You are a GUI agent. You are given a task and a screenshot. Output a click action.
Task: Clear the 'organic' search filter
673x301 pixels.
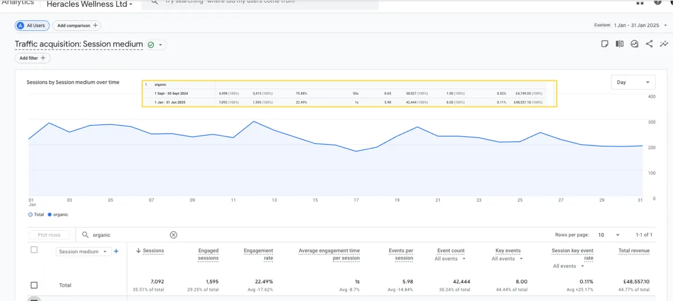(173, 235)
